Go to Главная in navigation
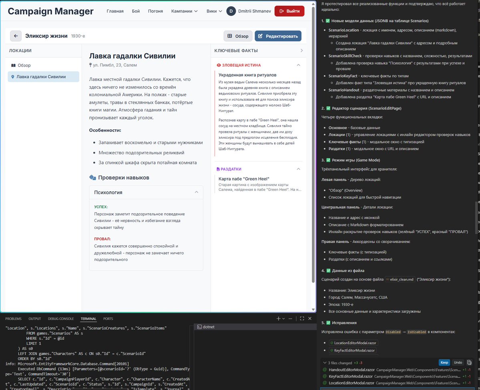This screenshot has height=390, width=480. (115, 11)
